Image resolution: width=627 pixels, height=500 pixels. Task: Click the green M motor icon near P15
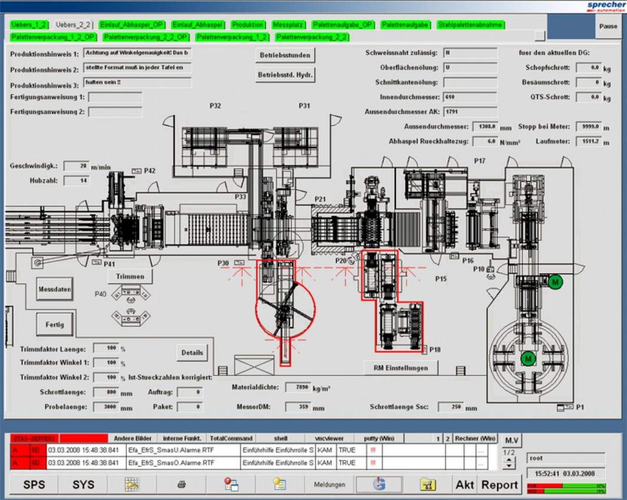click(555, 283)
